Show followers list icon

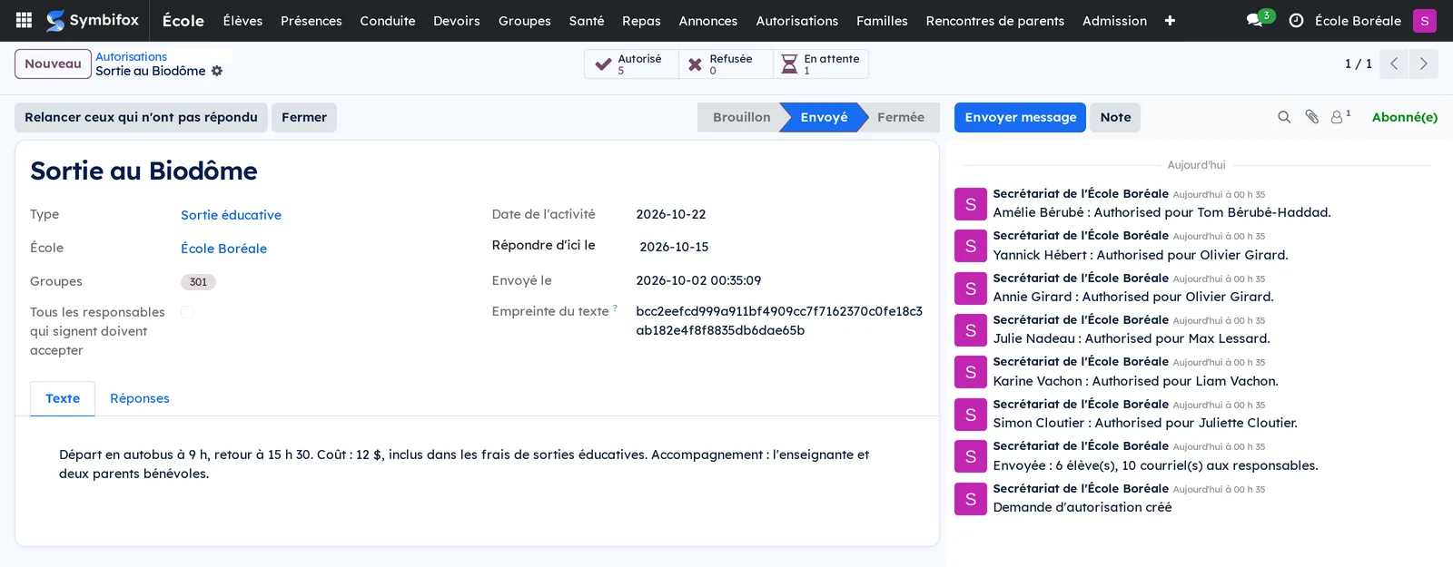pos(1340,116)
